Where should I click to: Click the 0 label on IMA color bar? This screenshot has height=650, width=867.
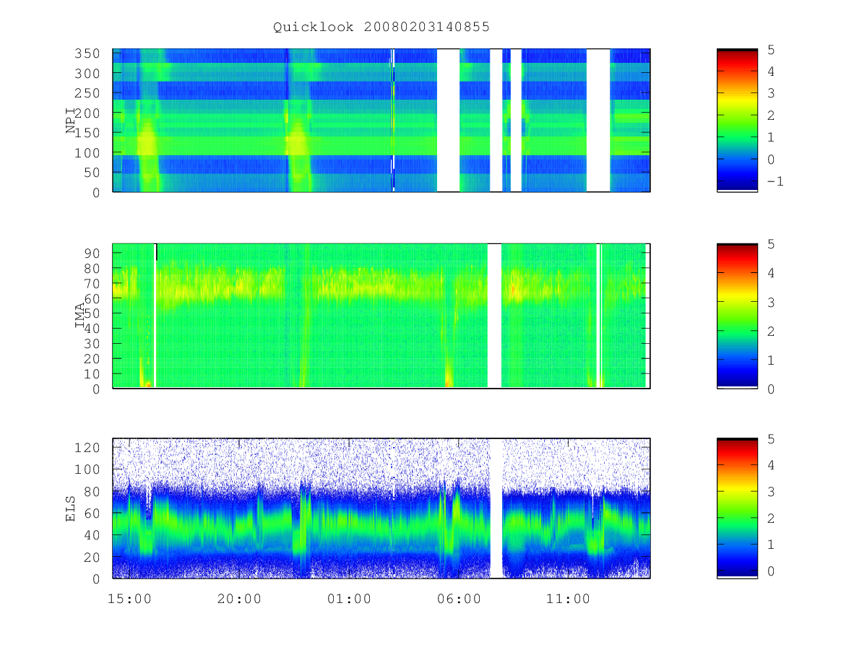coord(771,389)
